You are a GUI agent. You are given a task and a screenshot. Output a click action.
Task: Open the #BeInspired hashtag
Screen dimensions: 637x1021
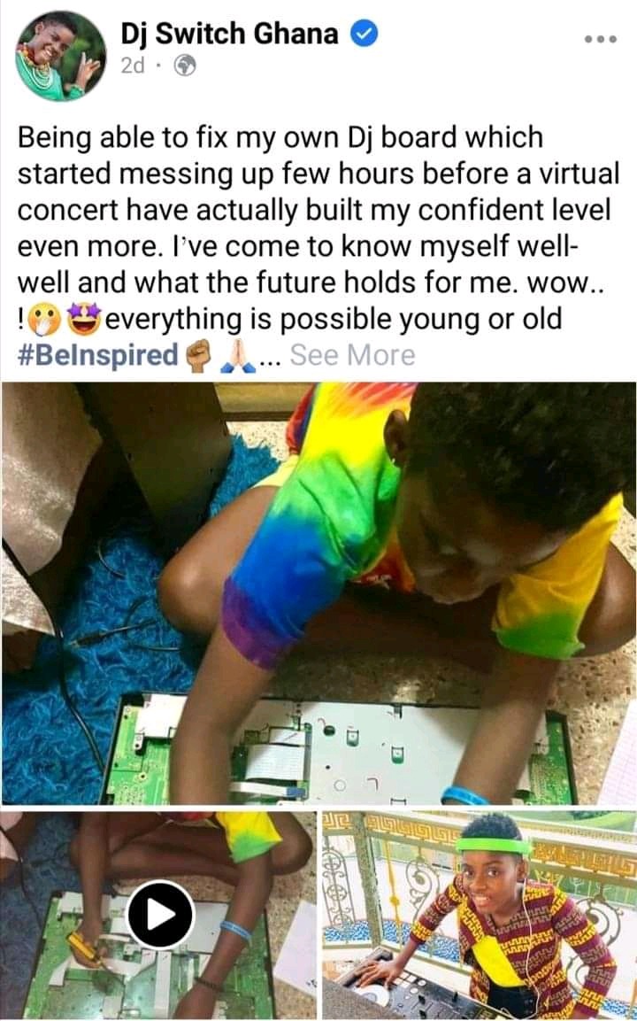coord(97,355)
